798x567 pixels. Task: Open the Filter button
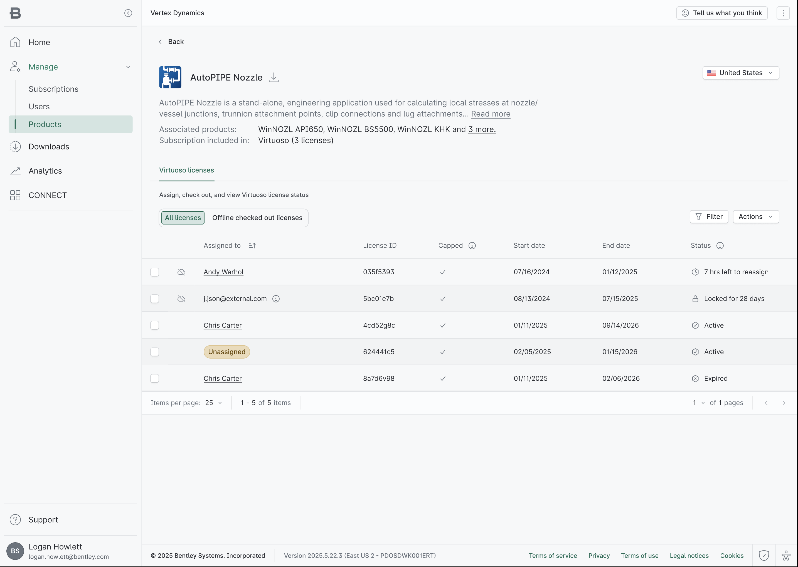709,216
